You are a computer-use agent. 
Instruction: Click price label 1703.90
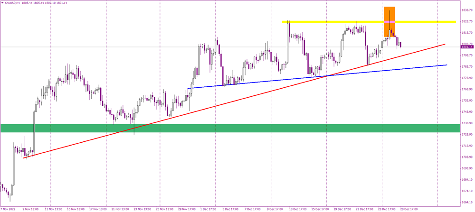[x=466, y=157]
